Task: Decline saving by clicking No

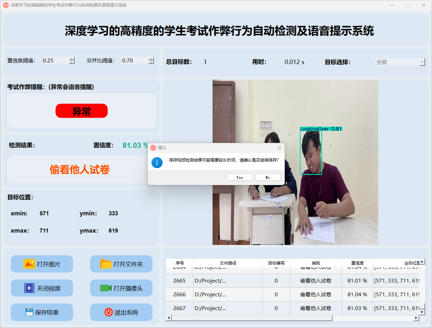Action: [x=268, y=177]
